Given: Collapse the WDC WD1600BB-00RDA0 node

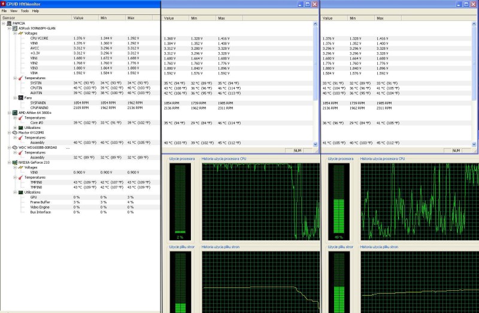Looking at the screenshot, I should pyautogui.click(x=9, y=148).
